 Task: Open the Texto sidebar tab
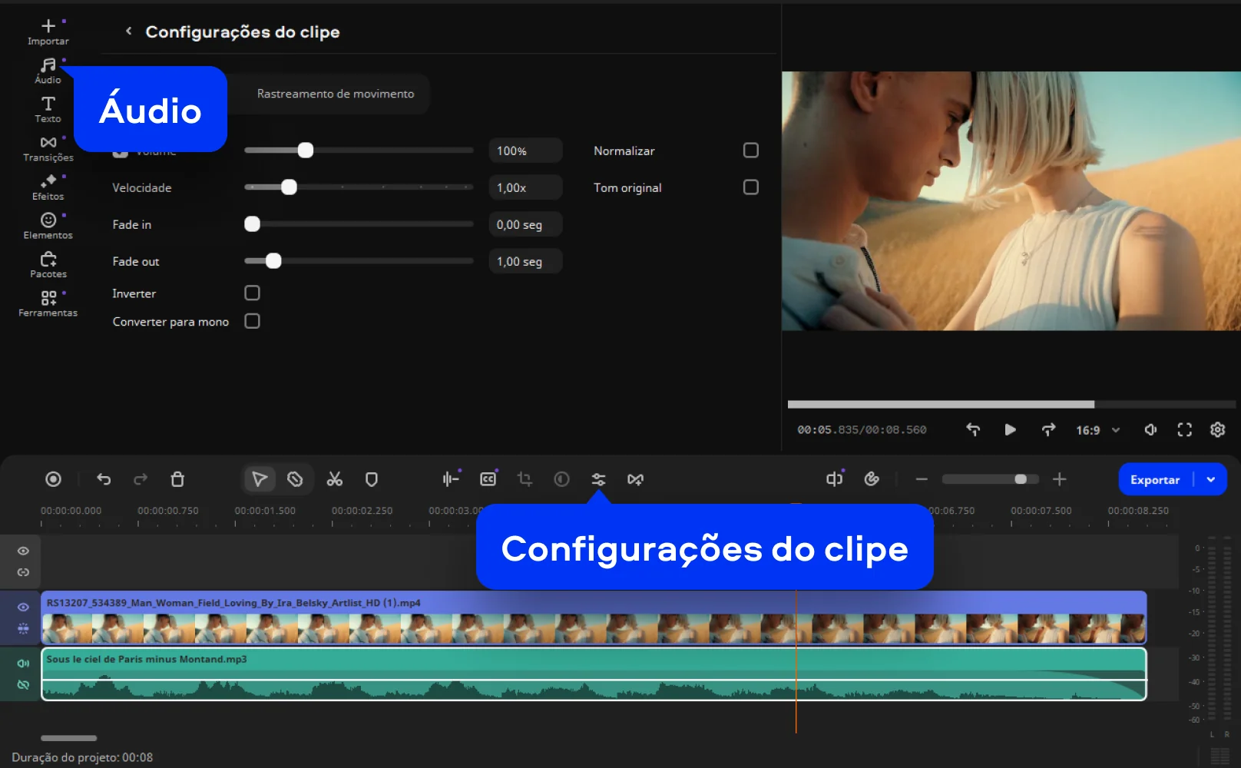(x=48, y=109)
